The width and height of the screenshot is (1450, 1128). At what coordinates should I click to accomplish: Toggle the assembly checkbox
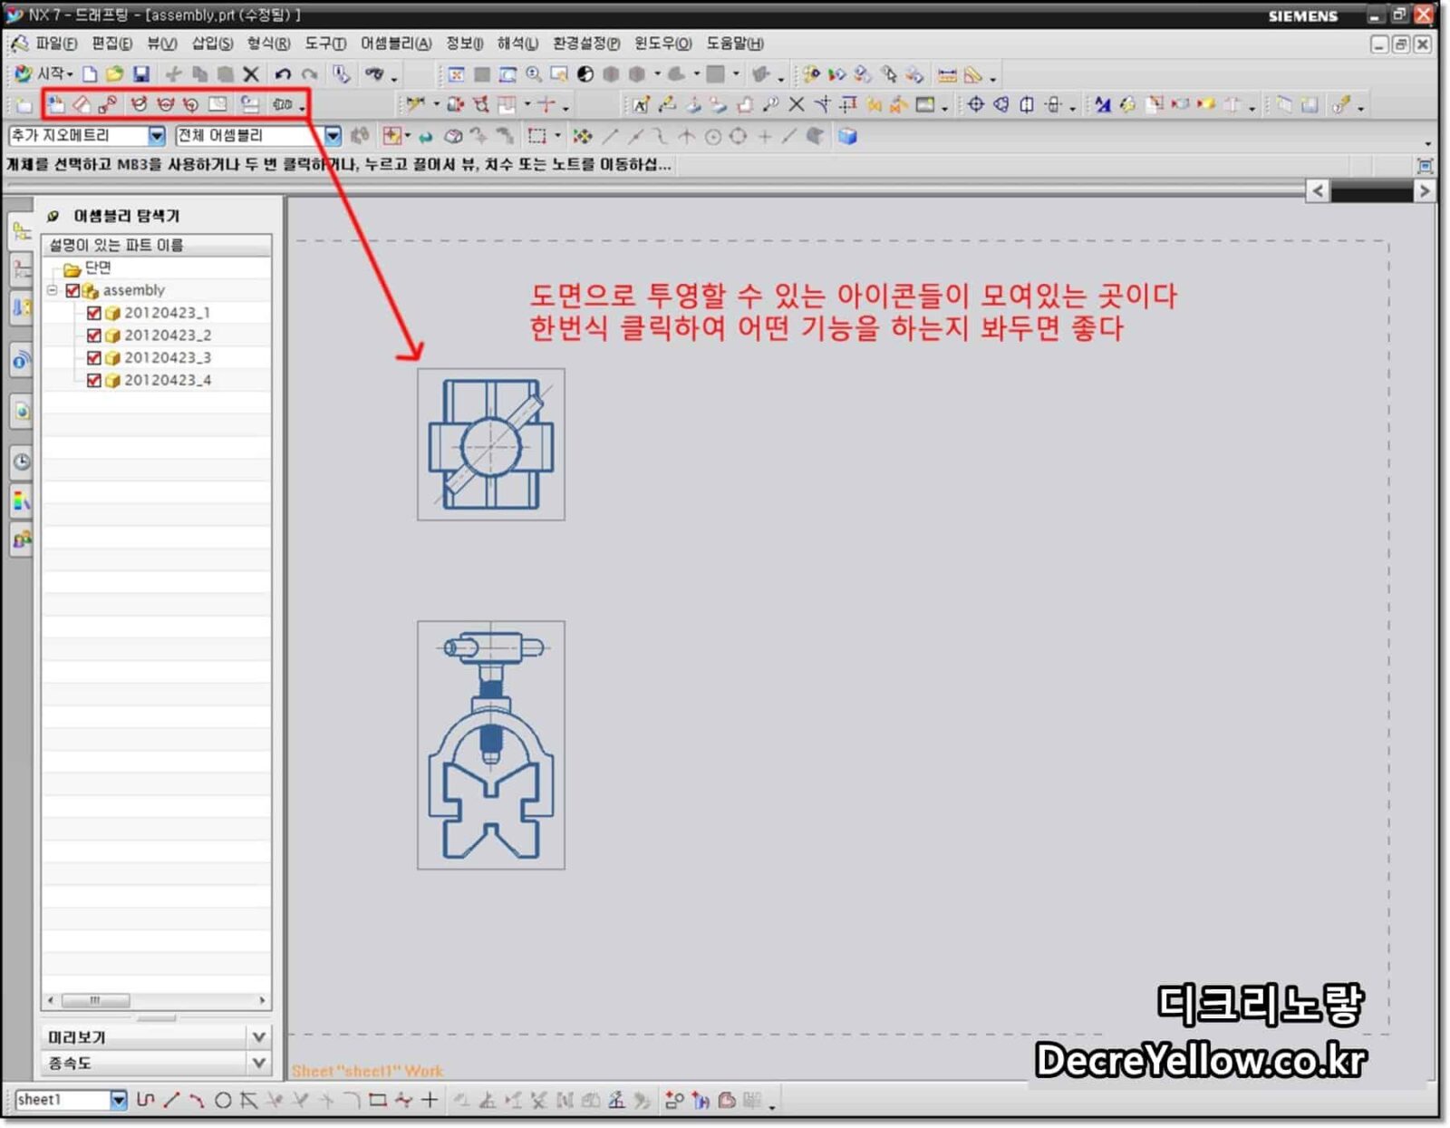click(72, 290)
